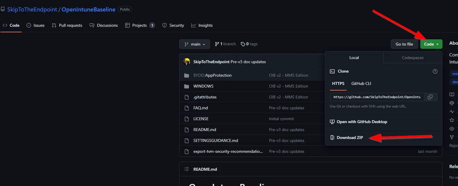Click the SkipToTheEndpoint avatar image

[187, 62]
